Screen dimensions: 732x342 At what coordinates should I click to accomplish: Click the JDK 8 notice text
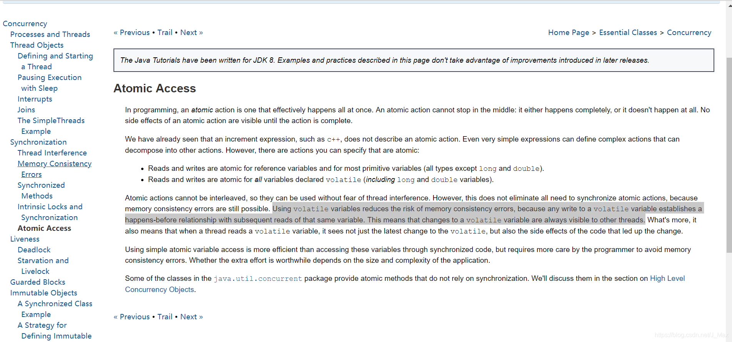click(385, 60)
